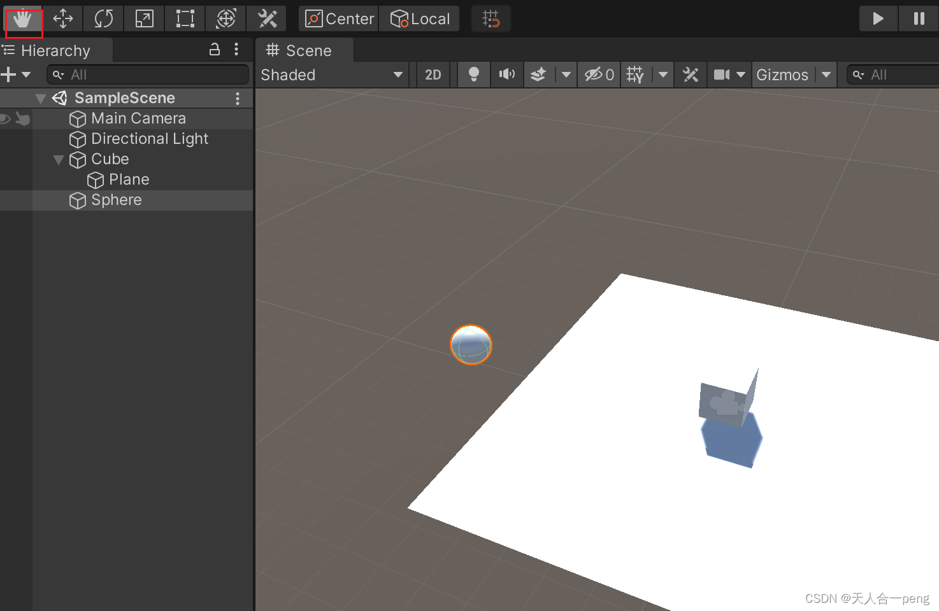Toggle handle rotation Local button
The image size is (939, 611).
pyautogui.click(x=420, y=19)
